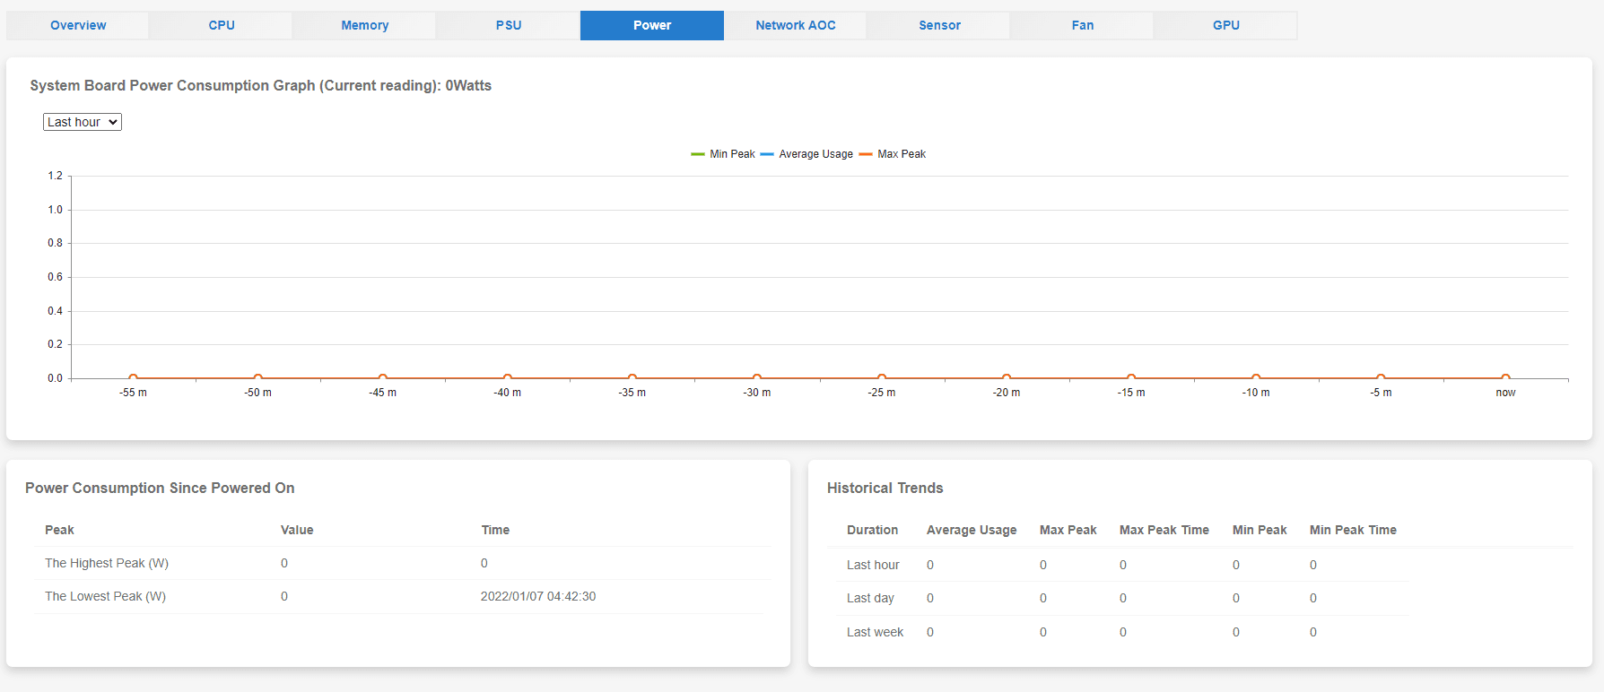Click the data point at -5 m
The image size is (1604, 692).
coord(1381,378)
